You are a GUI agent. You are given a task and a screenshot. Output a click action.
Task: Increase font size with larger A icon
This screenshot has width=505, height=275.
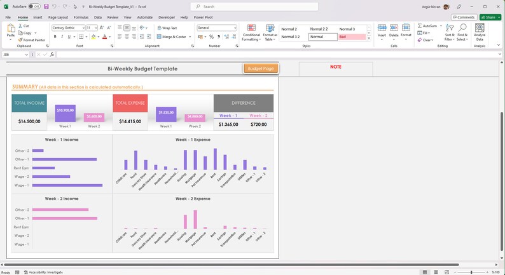102,28
